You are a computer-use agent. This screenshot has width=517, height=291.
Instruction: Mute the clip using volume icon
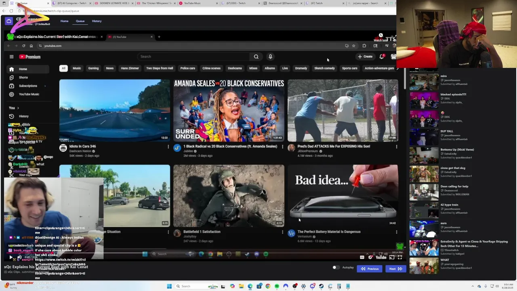[19, 257]
